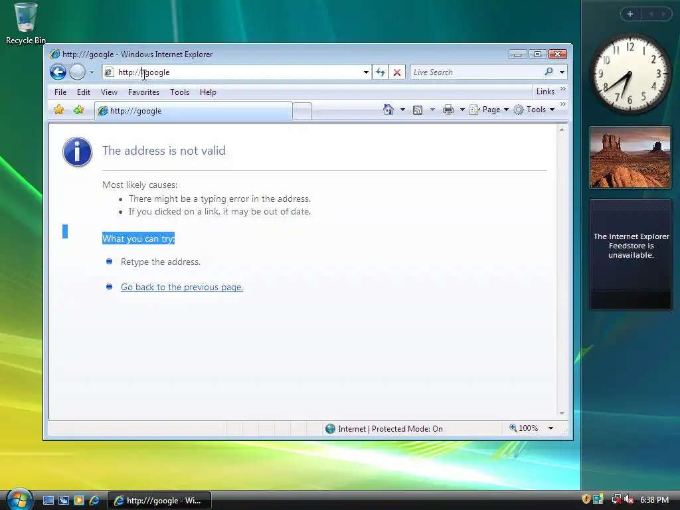Open the recent pages dropdown arrow
This screenshot has height=510, width=680.
pos(92,72)
